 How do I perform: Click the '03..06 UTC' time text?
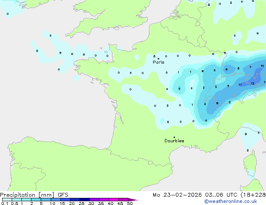pos(221,195)
